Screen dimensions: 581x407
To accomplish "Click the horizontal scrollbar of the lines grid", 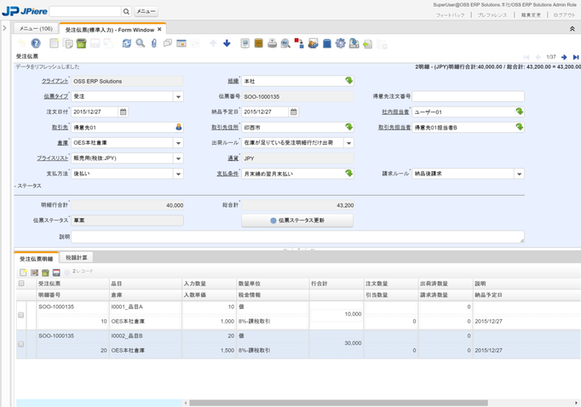I will pyautogui.click(x=338, y=403).
